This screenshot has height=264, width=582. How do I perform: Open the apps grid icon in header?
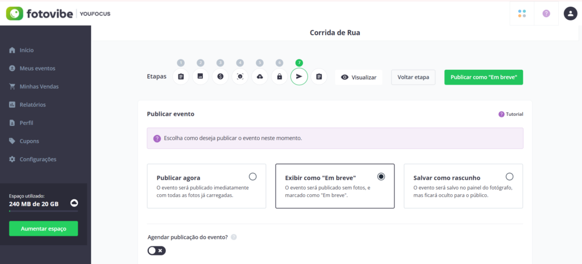tap(522, 14)
